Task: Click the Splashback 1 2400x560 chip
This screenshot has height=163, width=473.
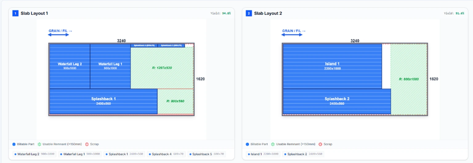Action: pyautogui.click(x=125, y=154)
